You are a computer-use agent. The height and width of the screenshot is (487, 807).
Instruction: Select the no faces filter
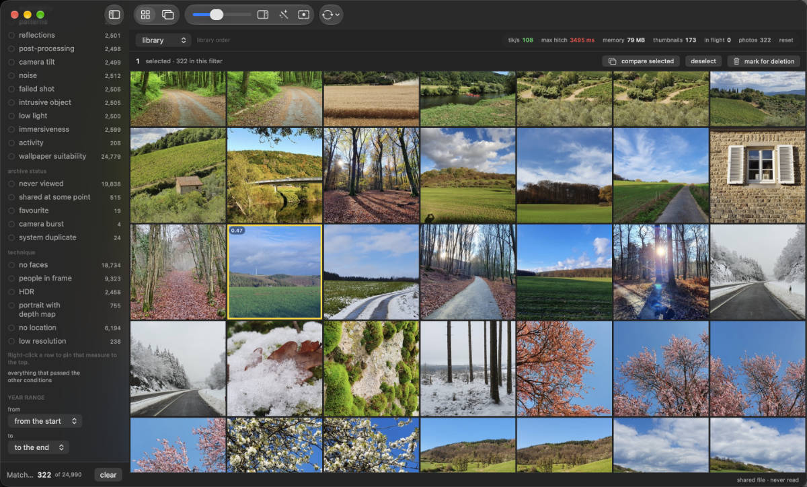[64, 265]
